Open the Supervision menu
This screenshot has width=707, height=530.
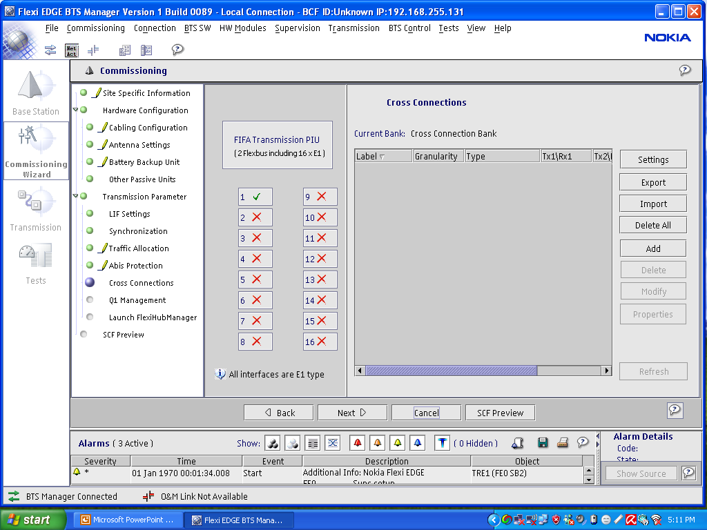coord(297,28)
